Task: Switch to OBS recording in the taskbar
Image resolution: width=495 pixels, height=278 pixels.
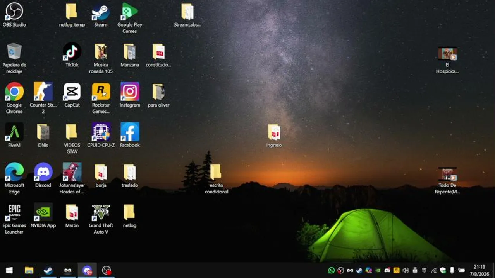Action: [x=107, y=270]
